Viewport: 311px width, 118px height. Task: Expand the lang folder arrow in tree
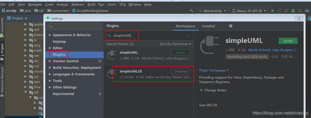tap(25, 45)
